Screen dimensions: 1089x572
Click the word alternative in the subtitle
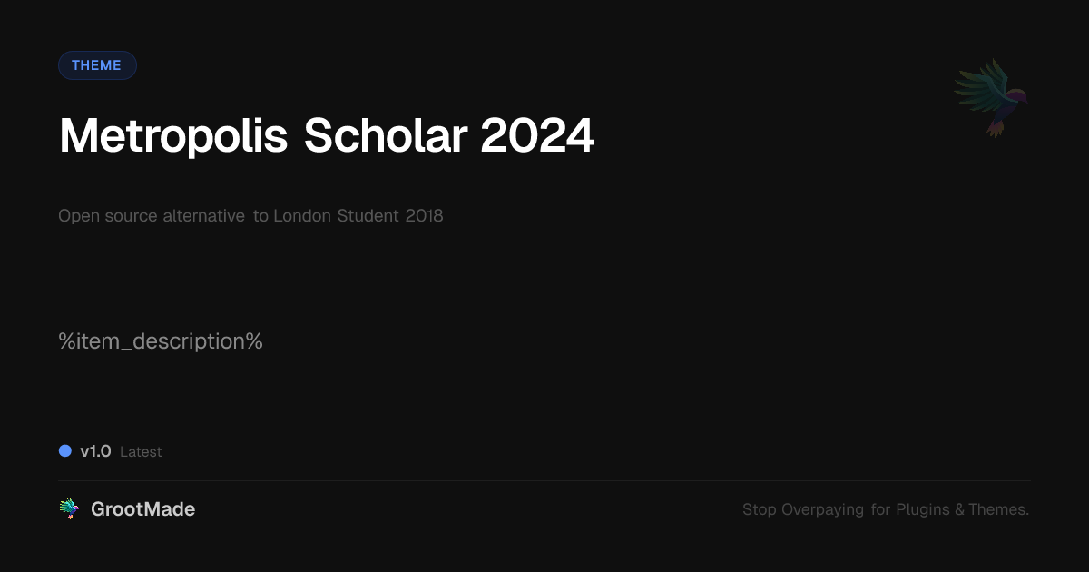[x=203, y=216]
